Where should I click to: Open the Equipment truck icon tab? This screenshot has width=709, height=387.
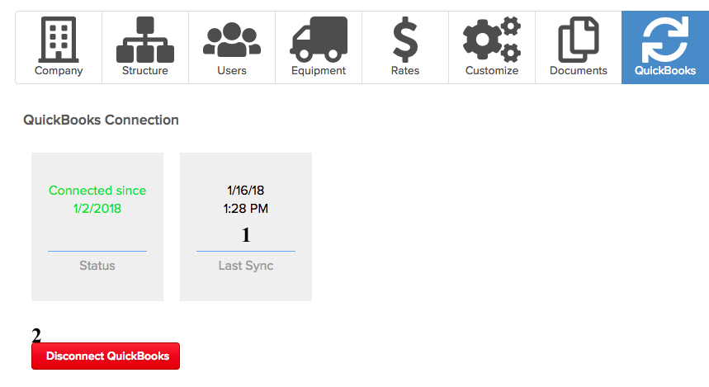[319, 48]
